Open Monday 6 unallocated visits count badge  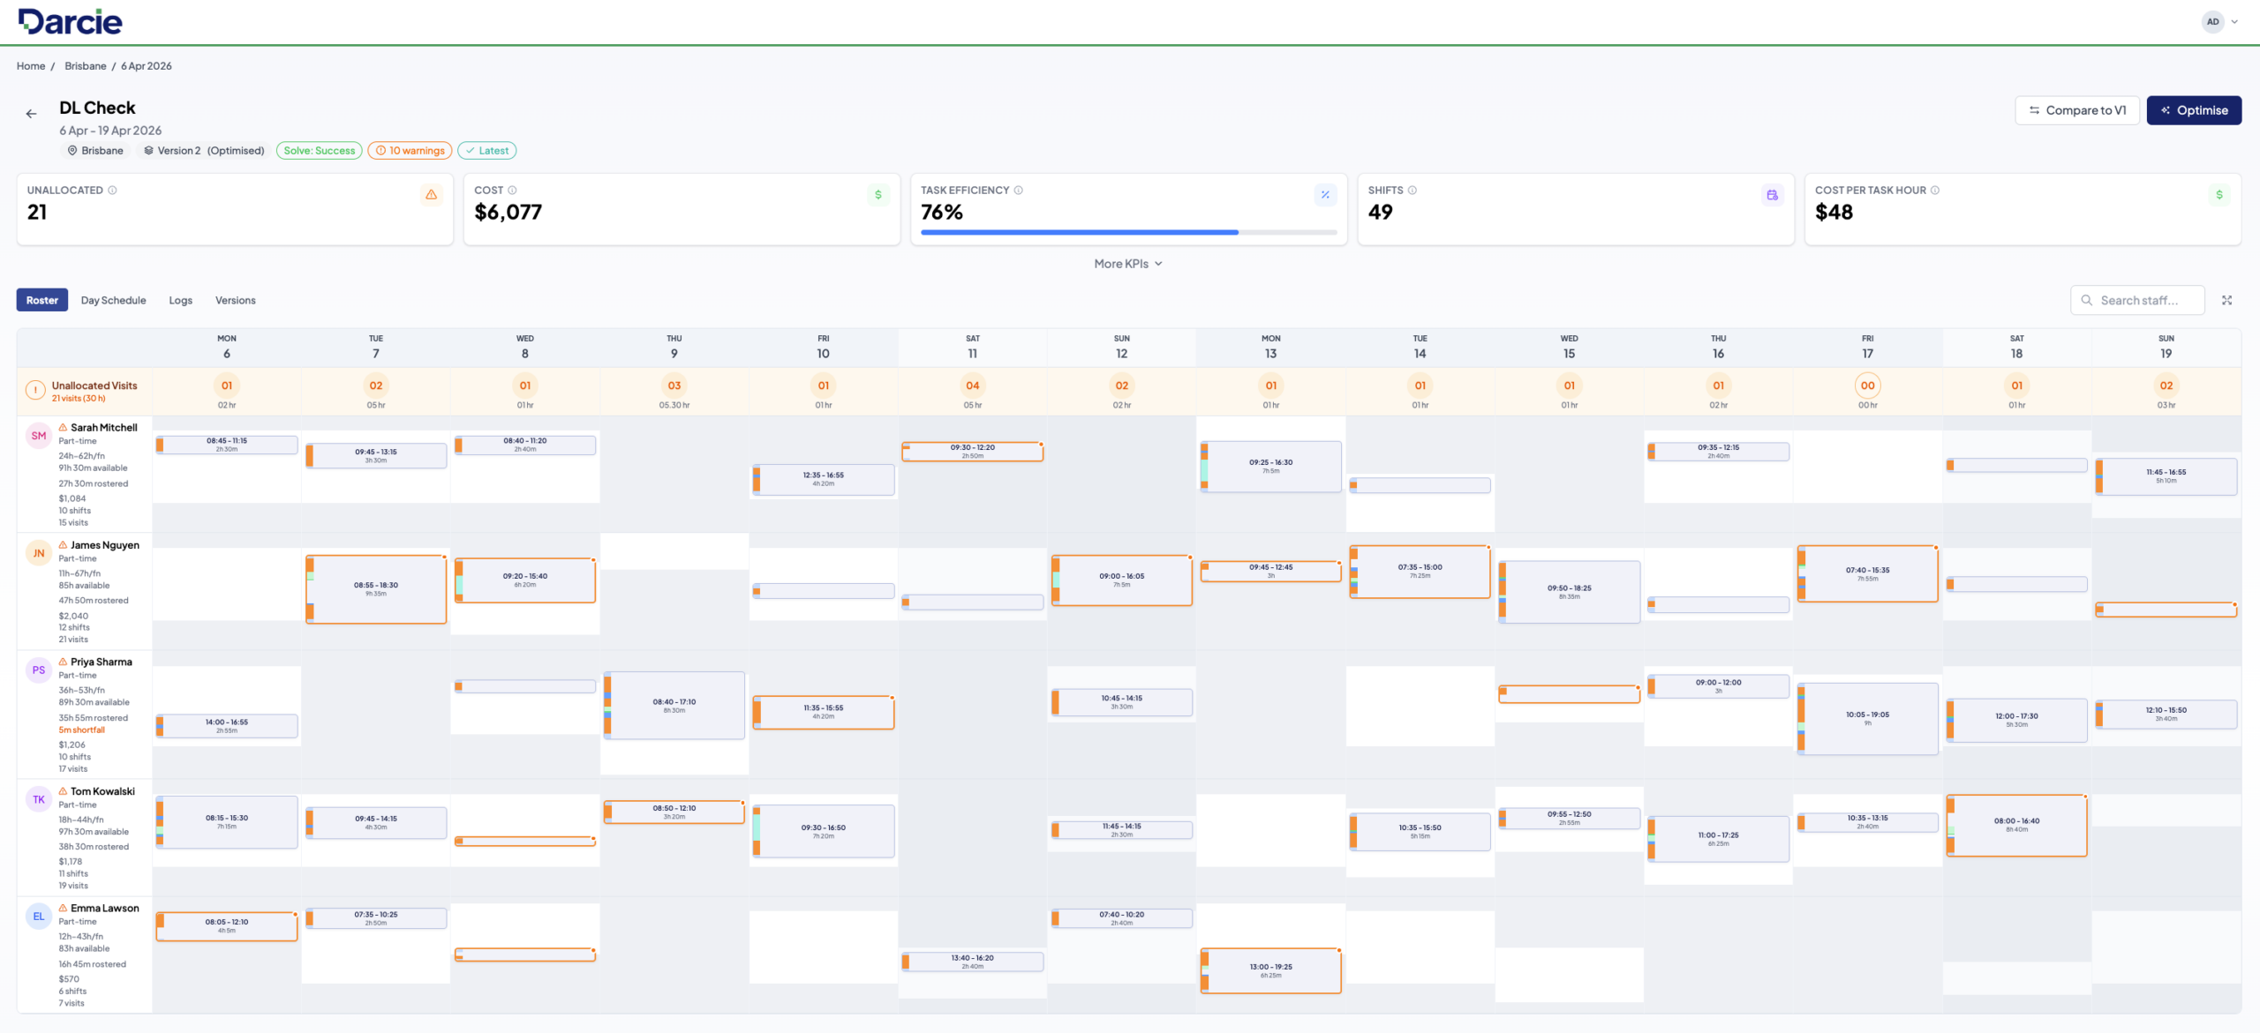[x=227, y=386]
